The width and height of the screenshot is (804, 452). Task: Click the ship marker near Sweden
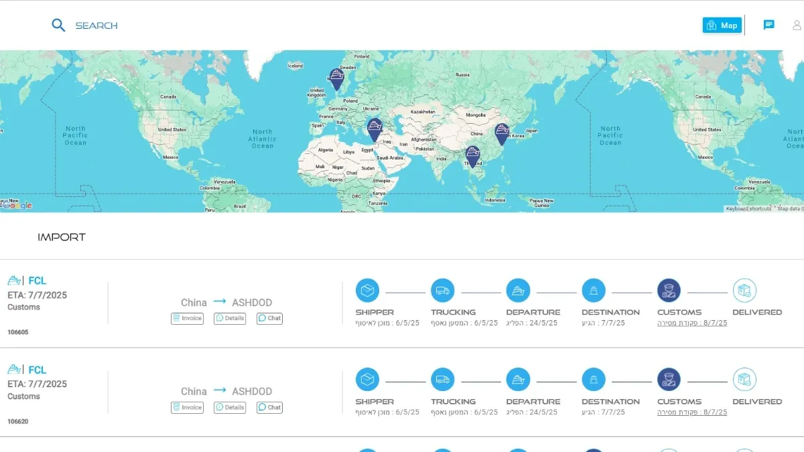(x=336, y=78)
